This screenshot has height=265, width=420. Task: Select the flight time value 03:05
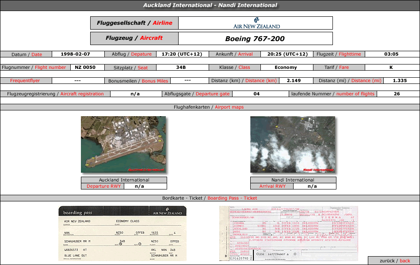click(x=391, y=54)
